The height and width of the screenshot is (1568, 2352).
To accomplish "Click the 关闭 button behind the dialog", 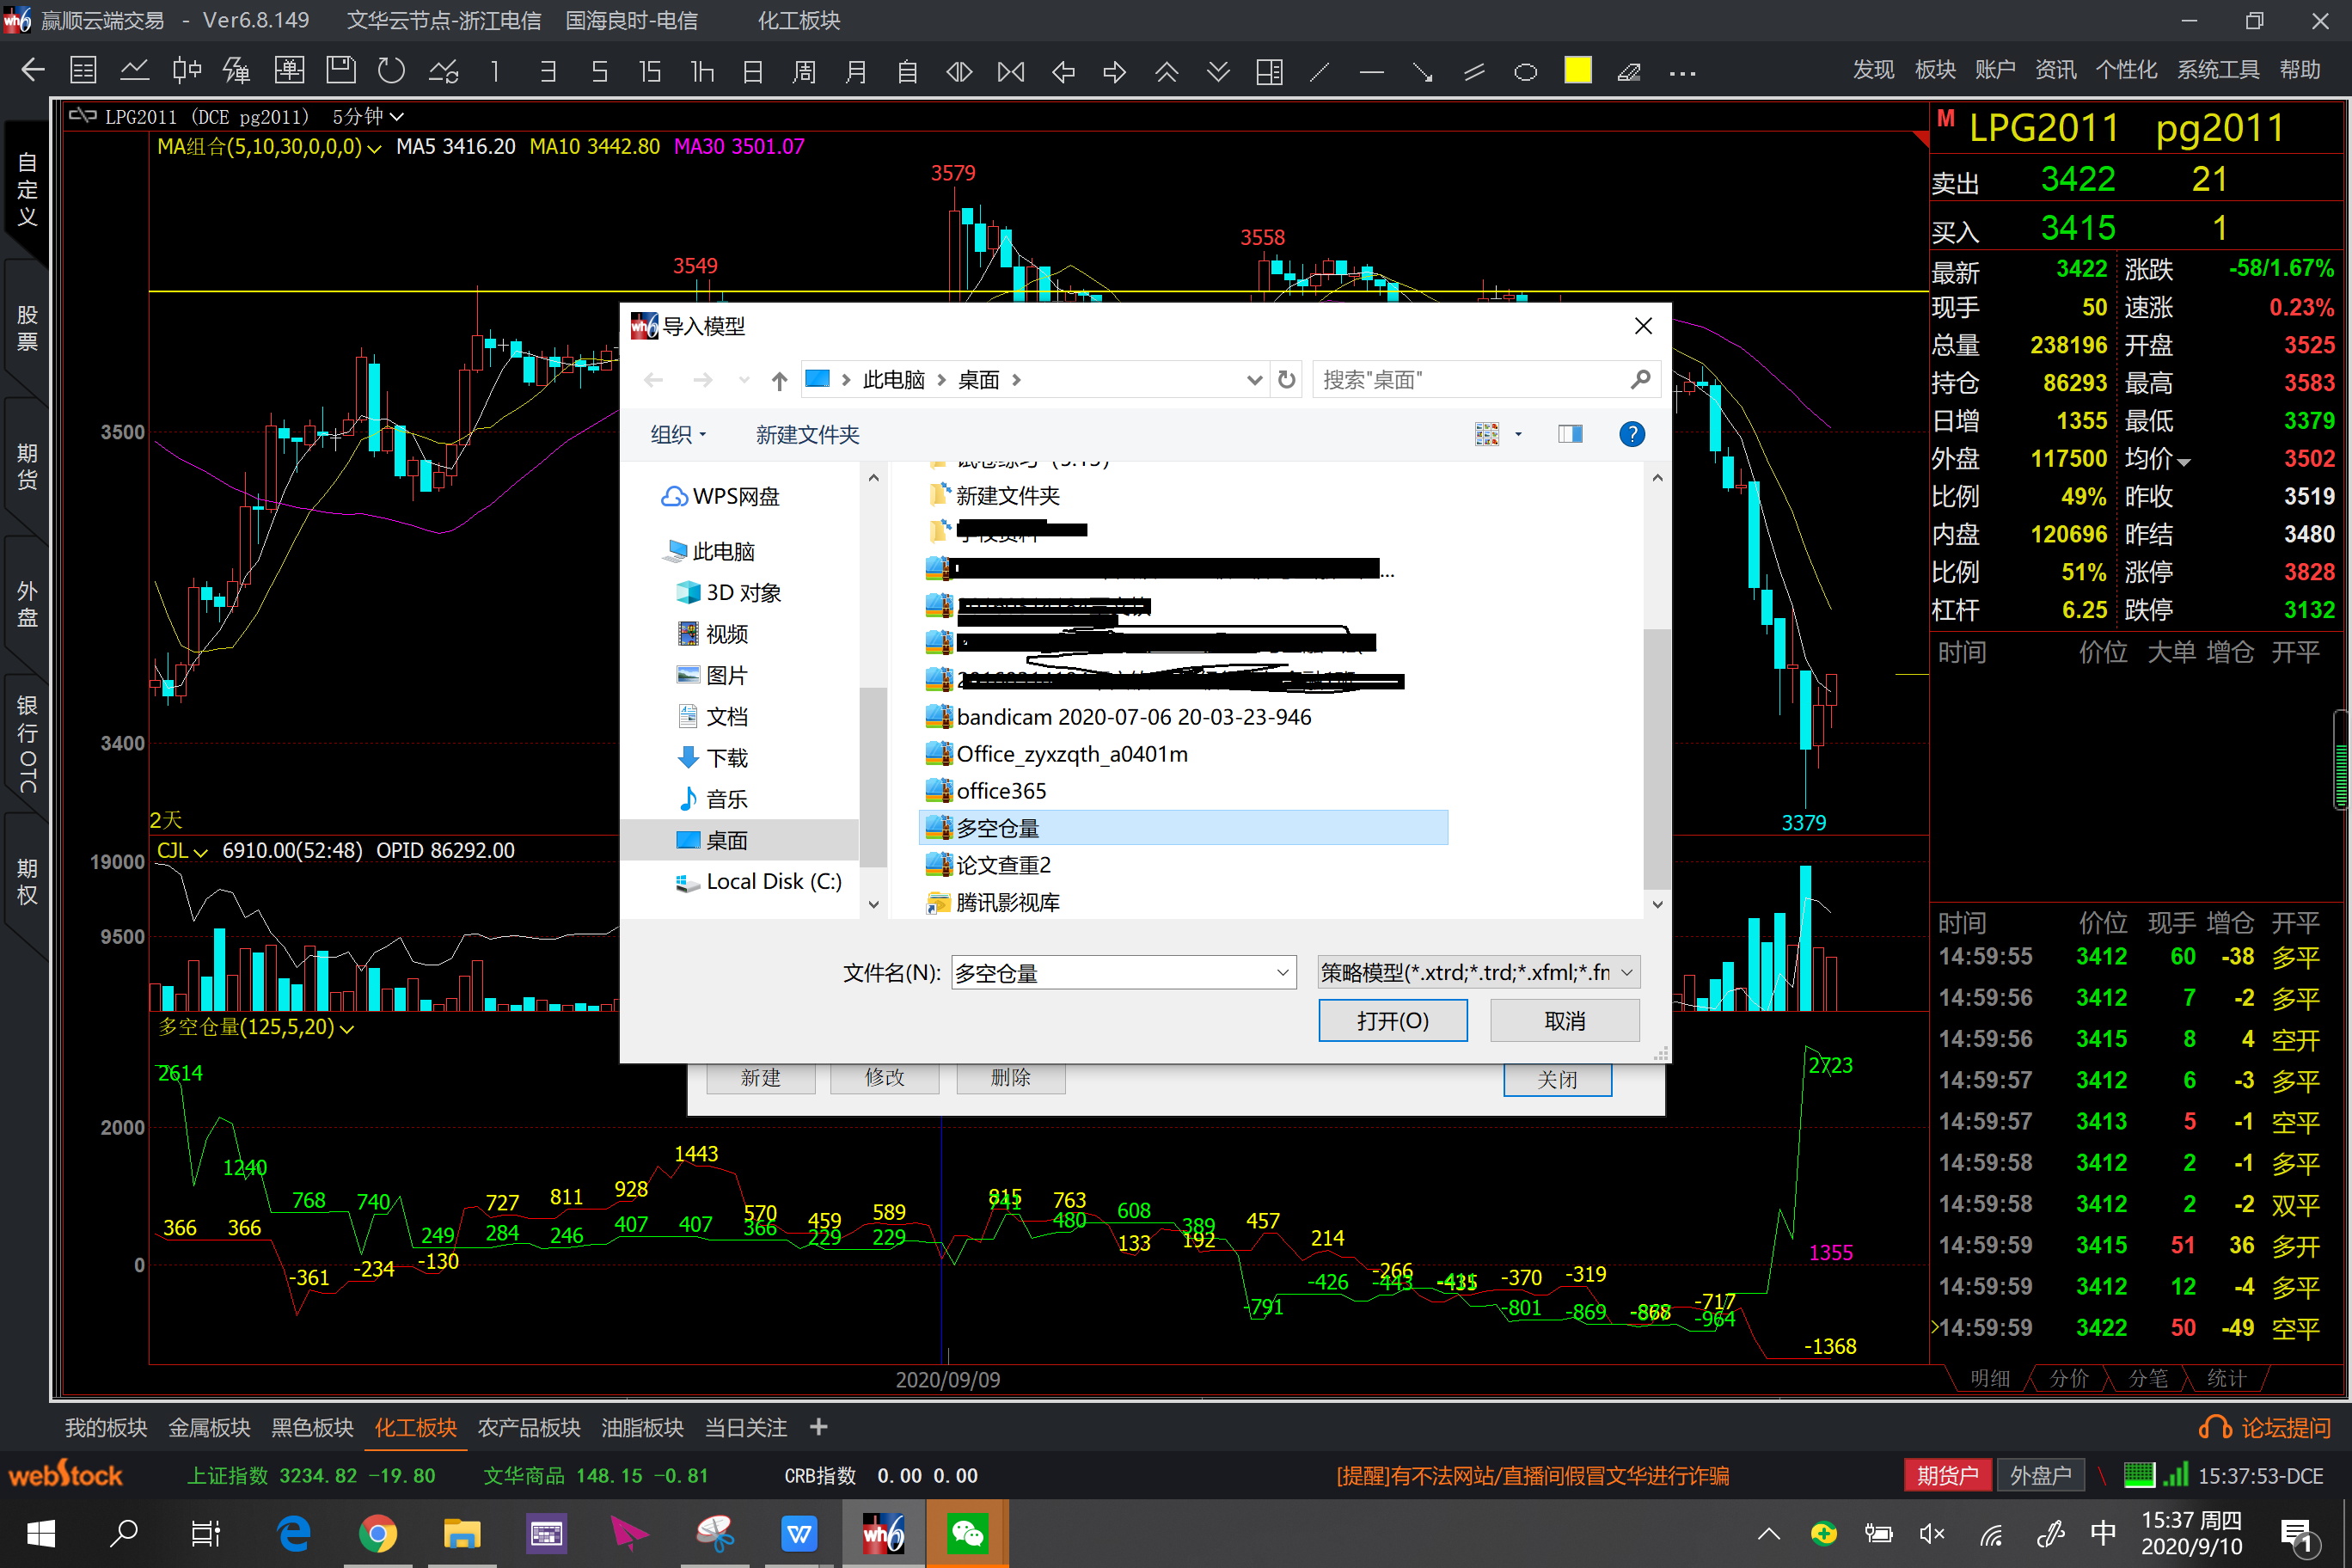I will [1557, 1079].
